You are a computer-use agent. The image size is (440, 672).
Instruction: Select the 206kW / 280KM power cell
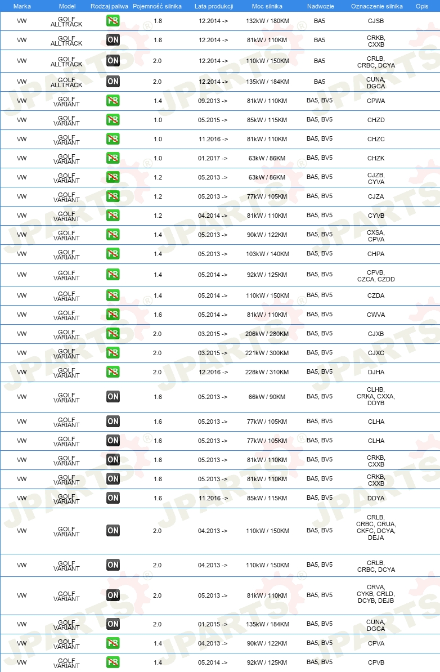[x=267, y=333]
